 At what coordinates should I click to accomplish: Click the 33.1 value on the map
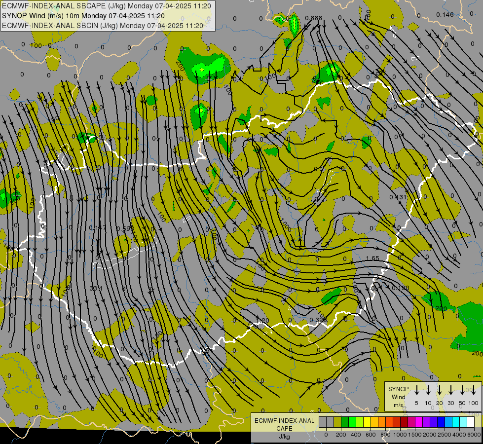click(96, 289)
